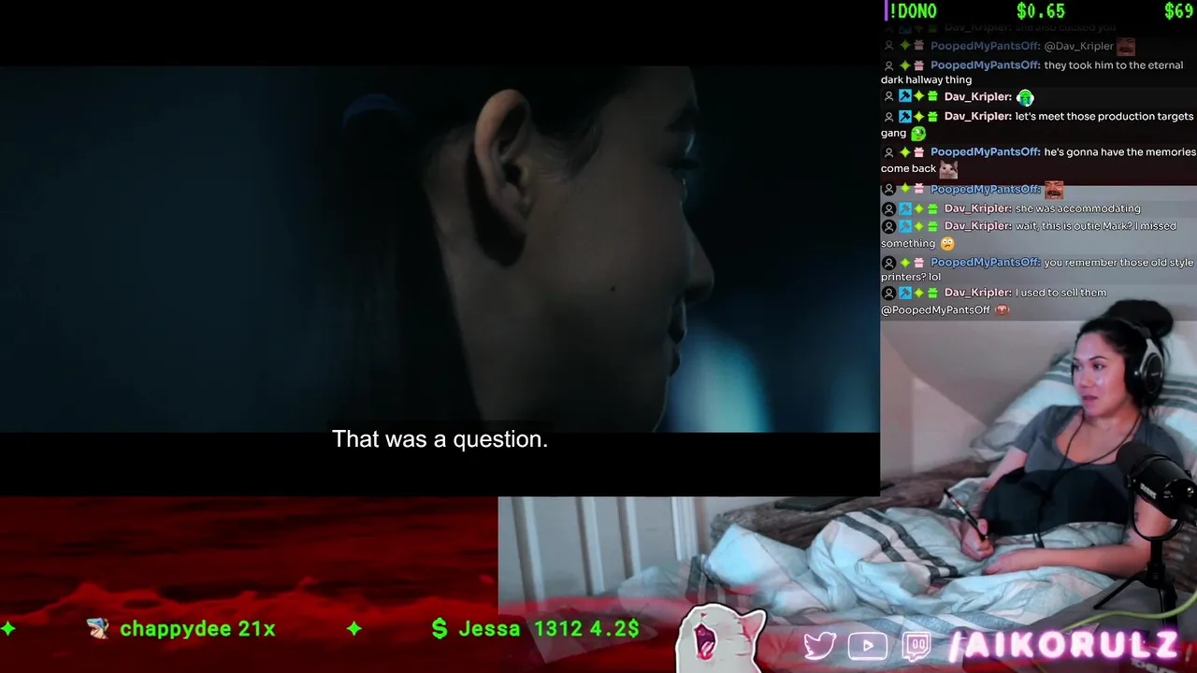Click 'Jessa 1312 4.2$' in the ticker

[x=549, y=629]
